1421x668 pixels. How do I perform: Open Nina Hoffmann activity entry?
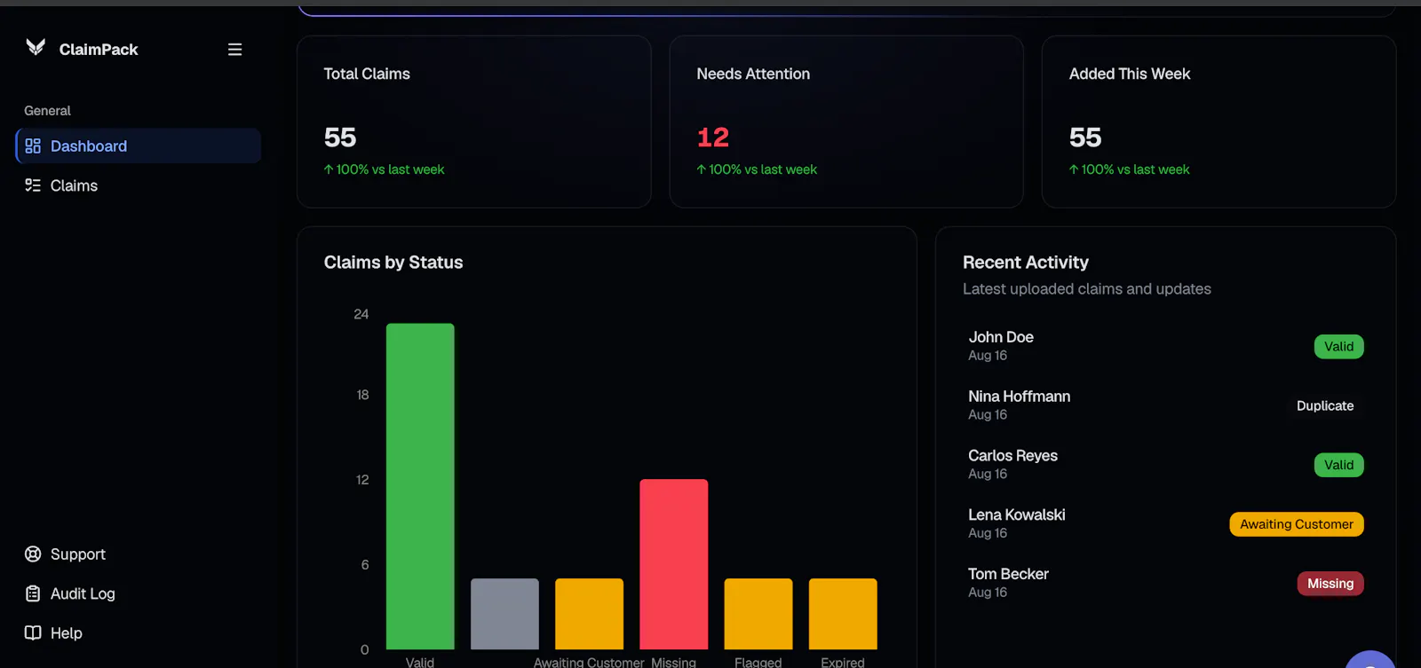(1165, 405)
